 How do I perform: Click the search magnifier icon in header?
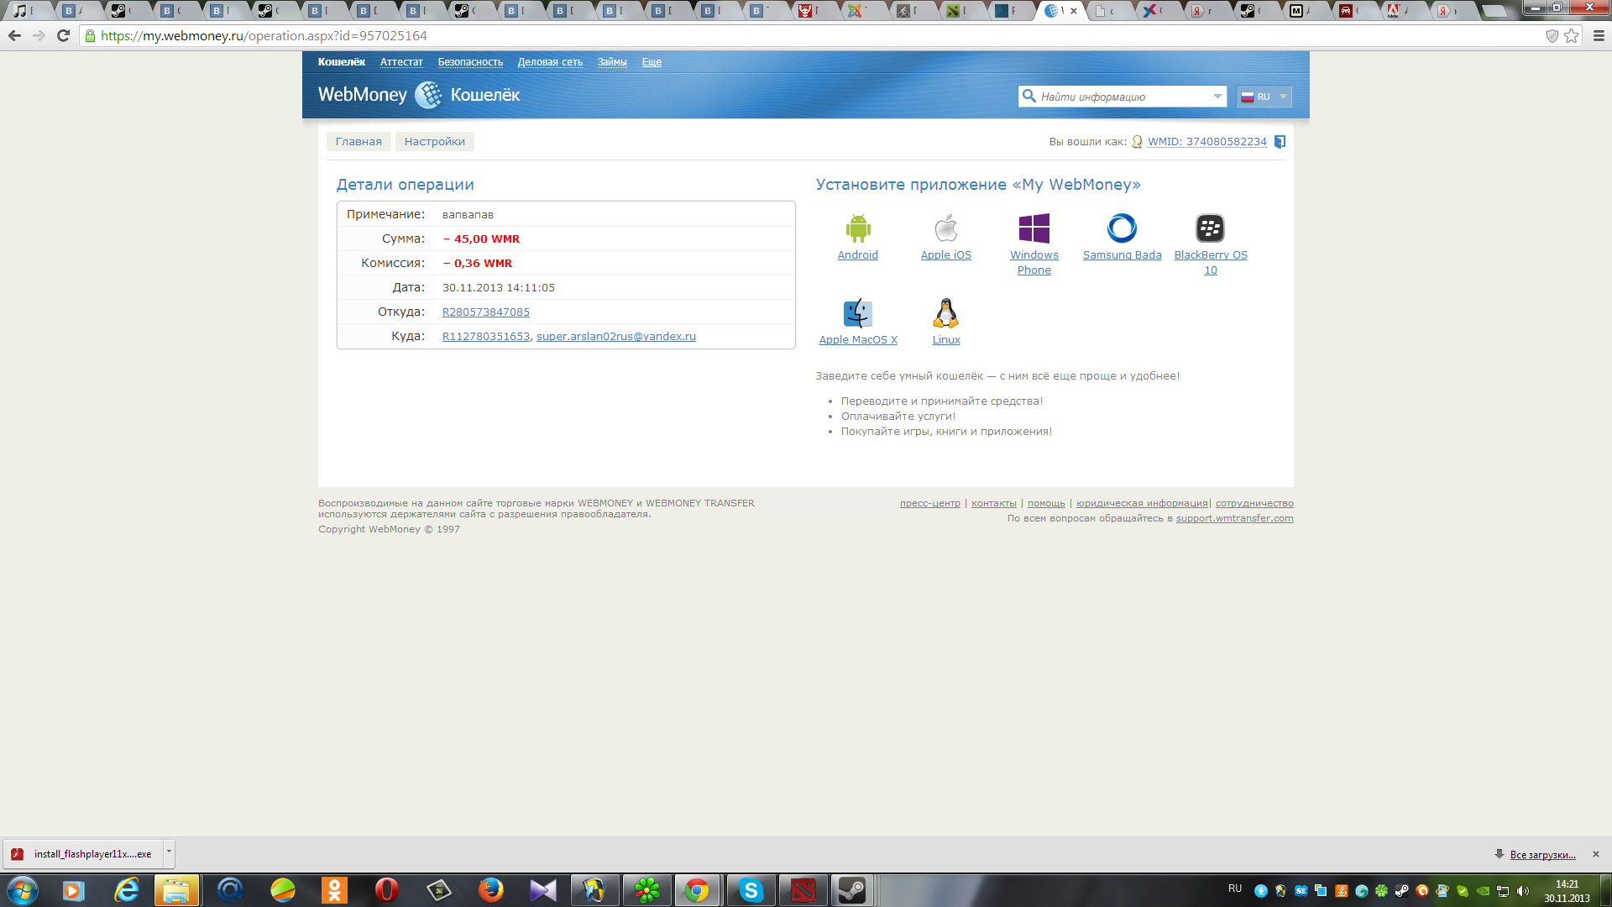pyautogui.click(x=1028, y=96)
